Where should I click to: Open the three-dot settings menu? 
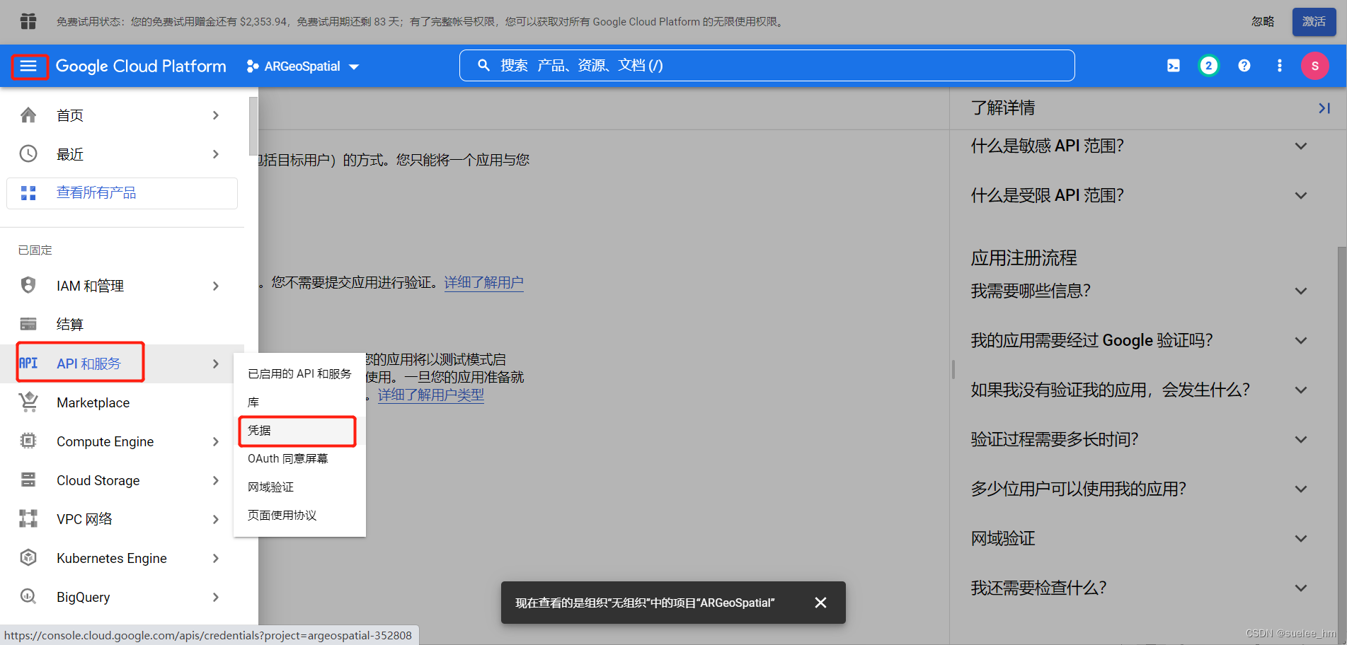pyautogui.click(x=1280, y=66)
